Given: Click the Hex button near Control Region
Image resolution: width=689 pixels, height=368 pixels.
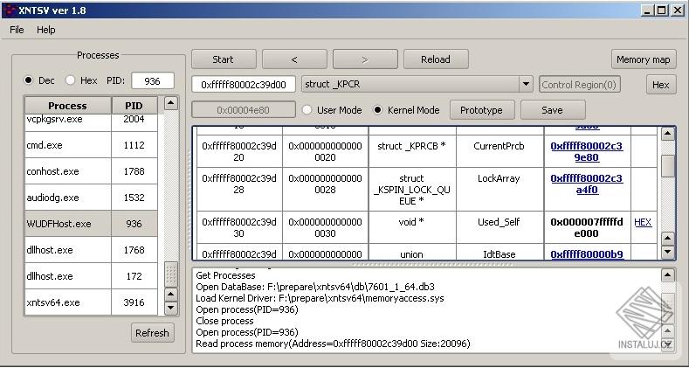Looking at the screenshot, I should [660, 85].
